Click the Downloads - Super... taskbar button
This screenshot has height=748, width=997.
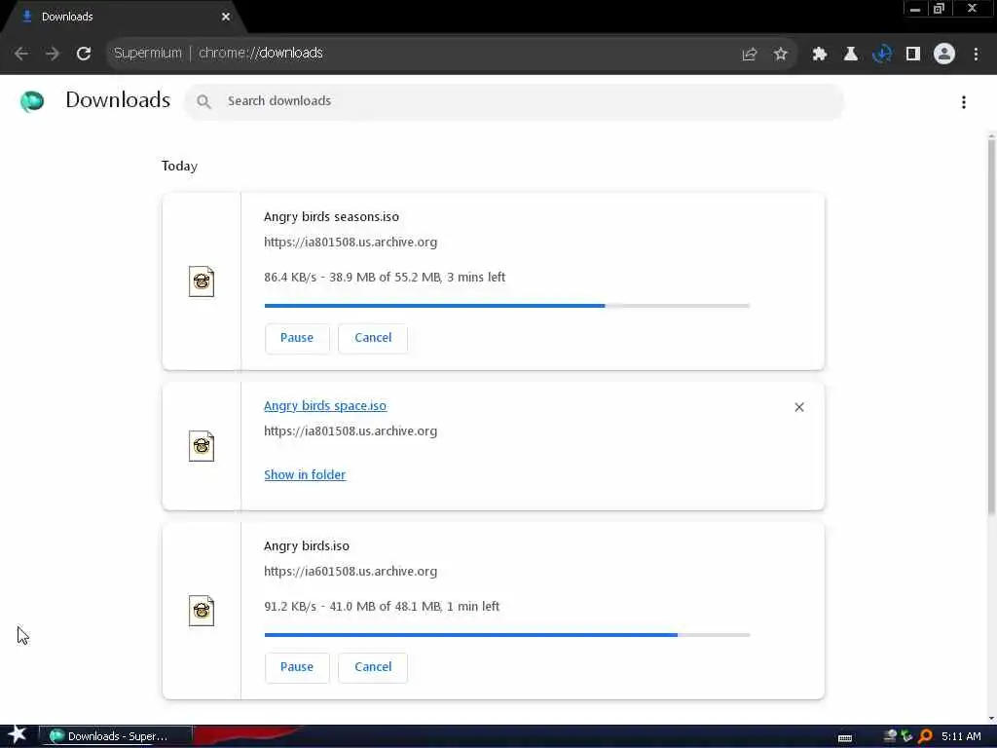[x=116, y=736]
